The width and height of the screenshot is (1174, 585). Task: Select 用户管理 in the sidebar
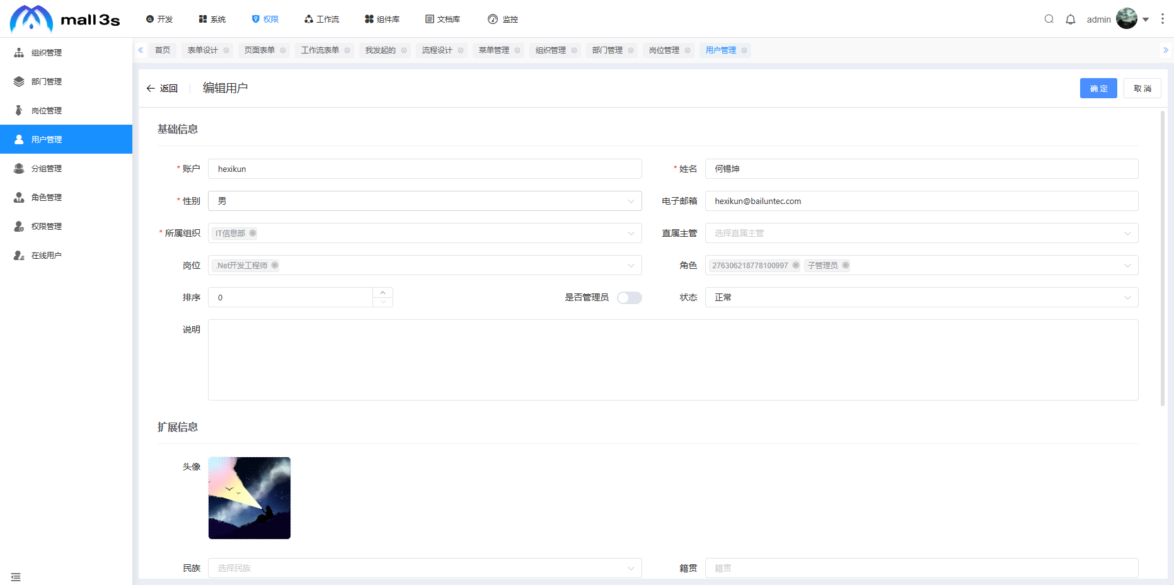point(66,139)
